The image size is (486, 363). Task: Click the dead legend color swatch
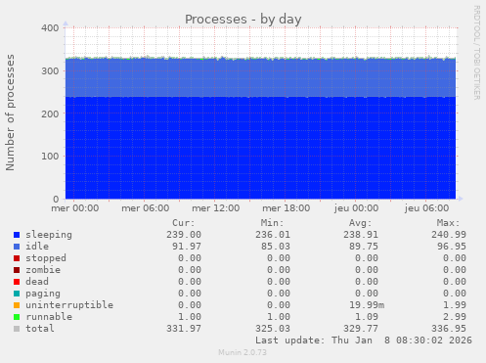click(17, 282)
